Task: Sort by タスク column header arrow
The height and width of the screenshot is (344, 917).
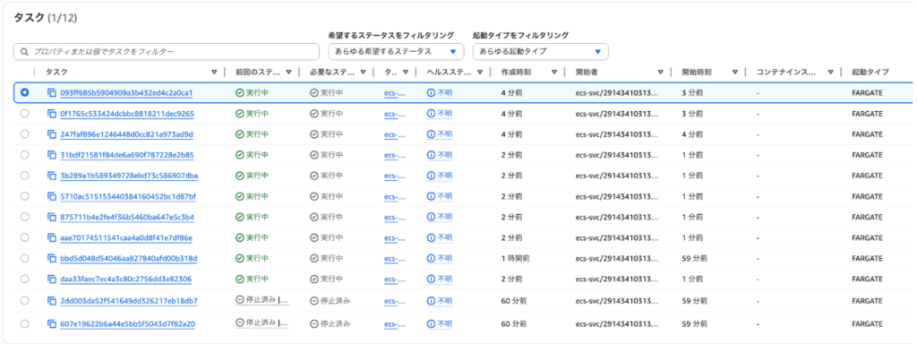Action: [214, 72]
